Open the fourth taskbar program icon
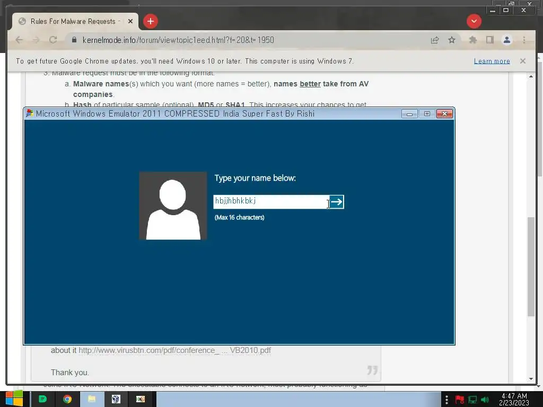543x407 pixels. click(116, 399)
